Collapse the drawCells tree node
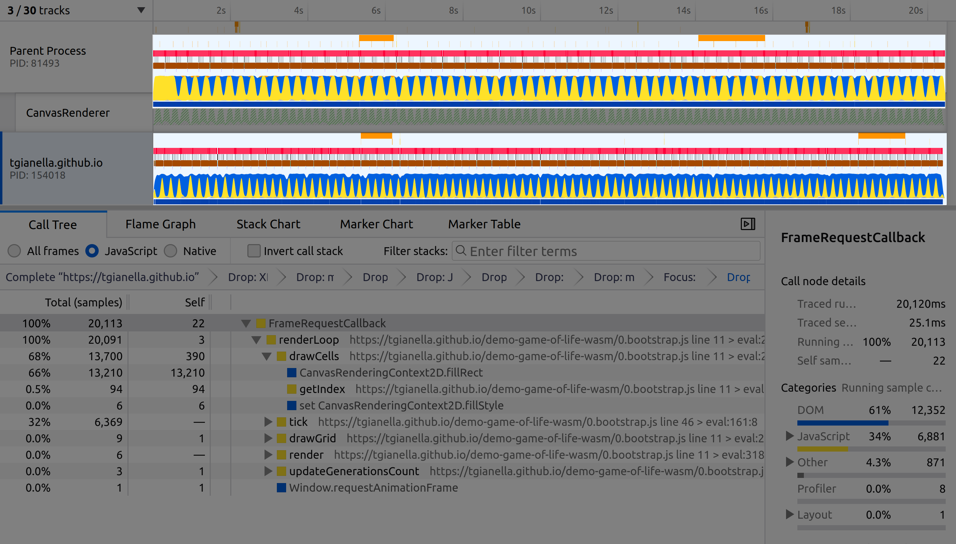 point(266,356)
